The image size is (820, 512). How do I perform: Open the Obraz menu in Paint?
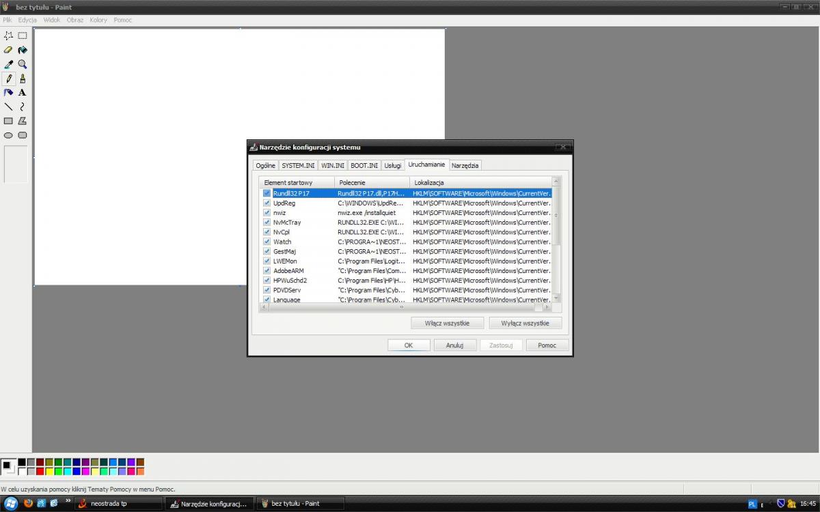pos(75,20)
